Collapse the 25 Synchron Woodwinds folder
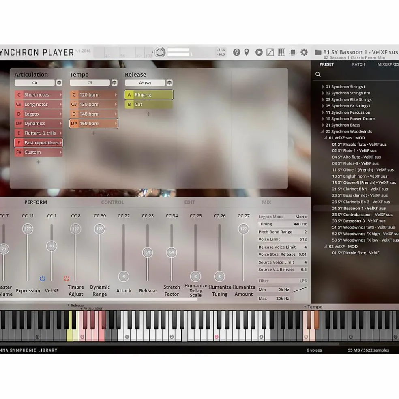This screenshot has width=399, height=399. [322, 131]
